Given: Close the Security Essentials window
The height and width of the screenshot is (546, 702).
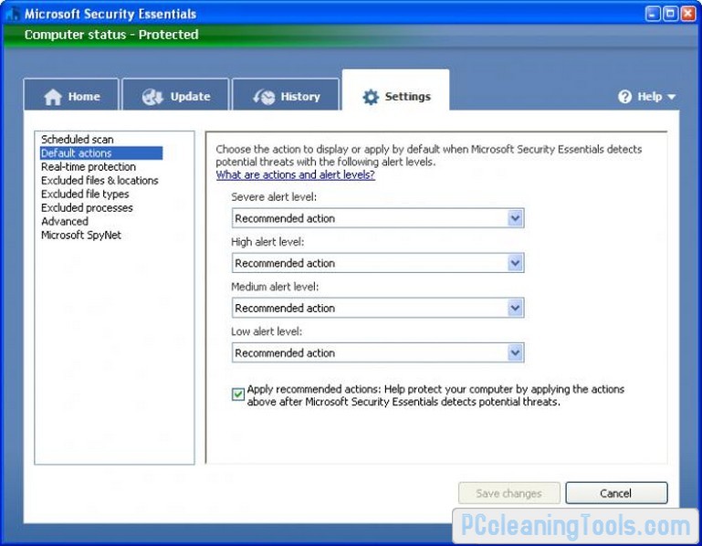Looking at the screenshot, I should 688,14.
